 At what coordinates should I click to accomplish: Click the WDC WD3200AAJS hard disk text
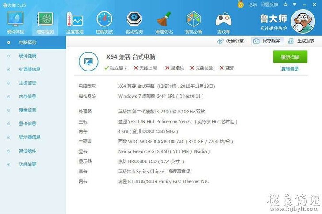tap(176, 142)
